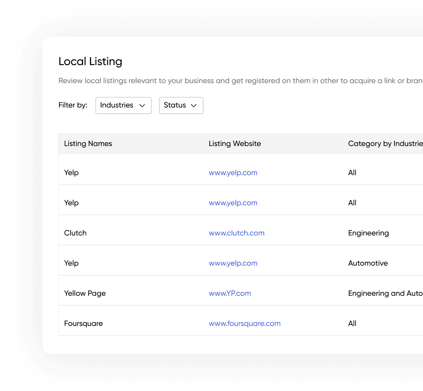Follow the www.YP.com link for Yellow Page
423x391 pixels.
coord(230,293)
